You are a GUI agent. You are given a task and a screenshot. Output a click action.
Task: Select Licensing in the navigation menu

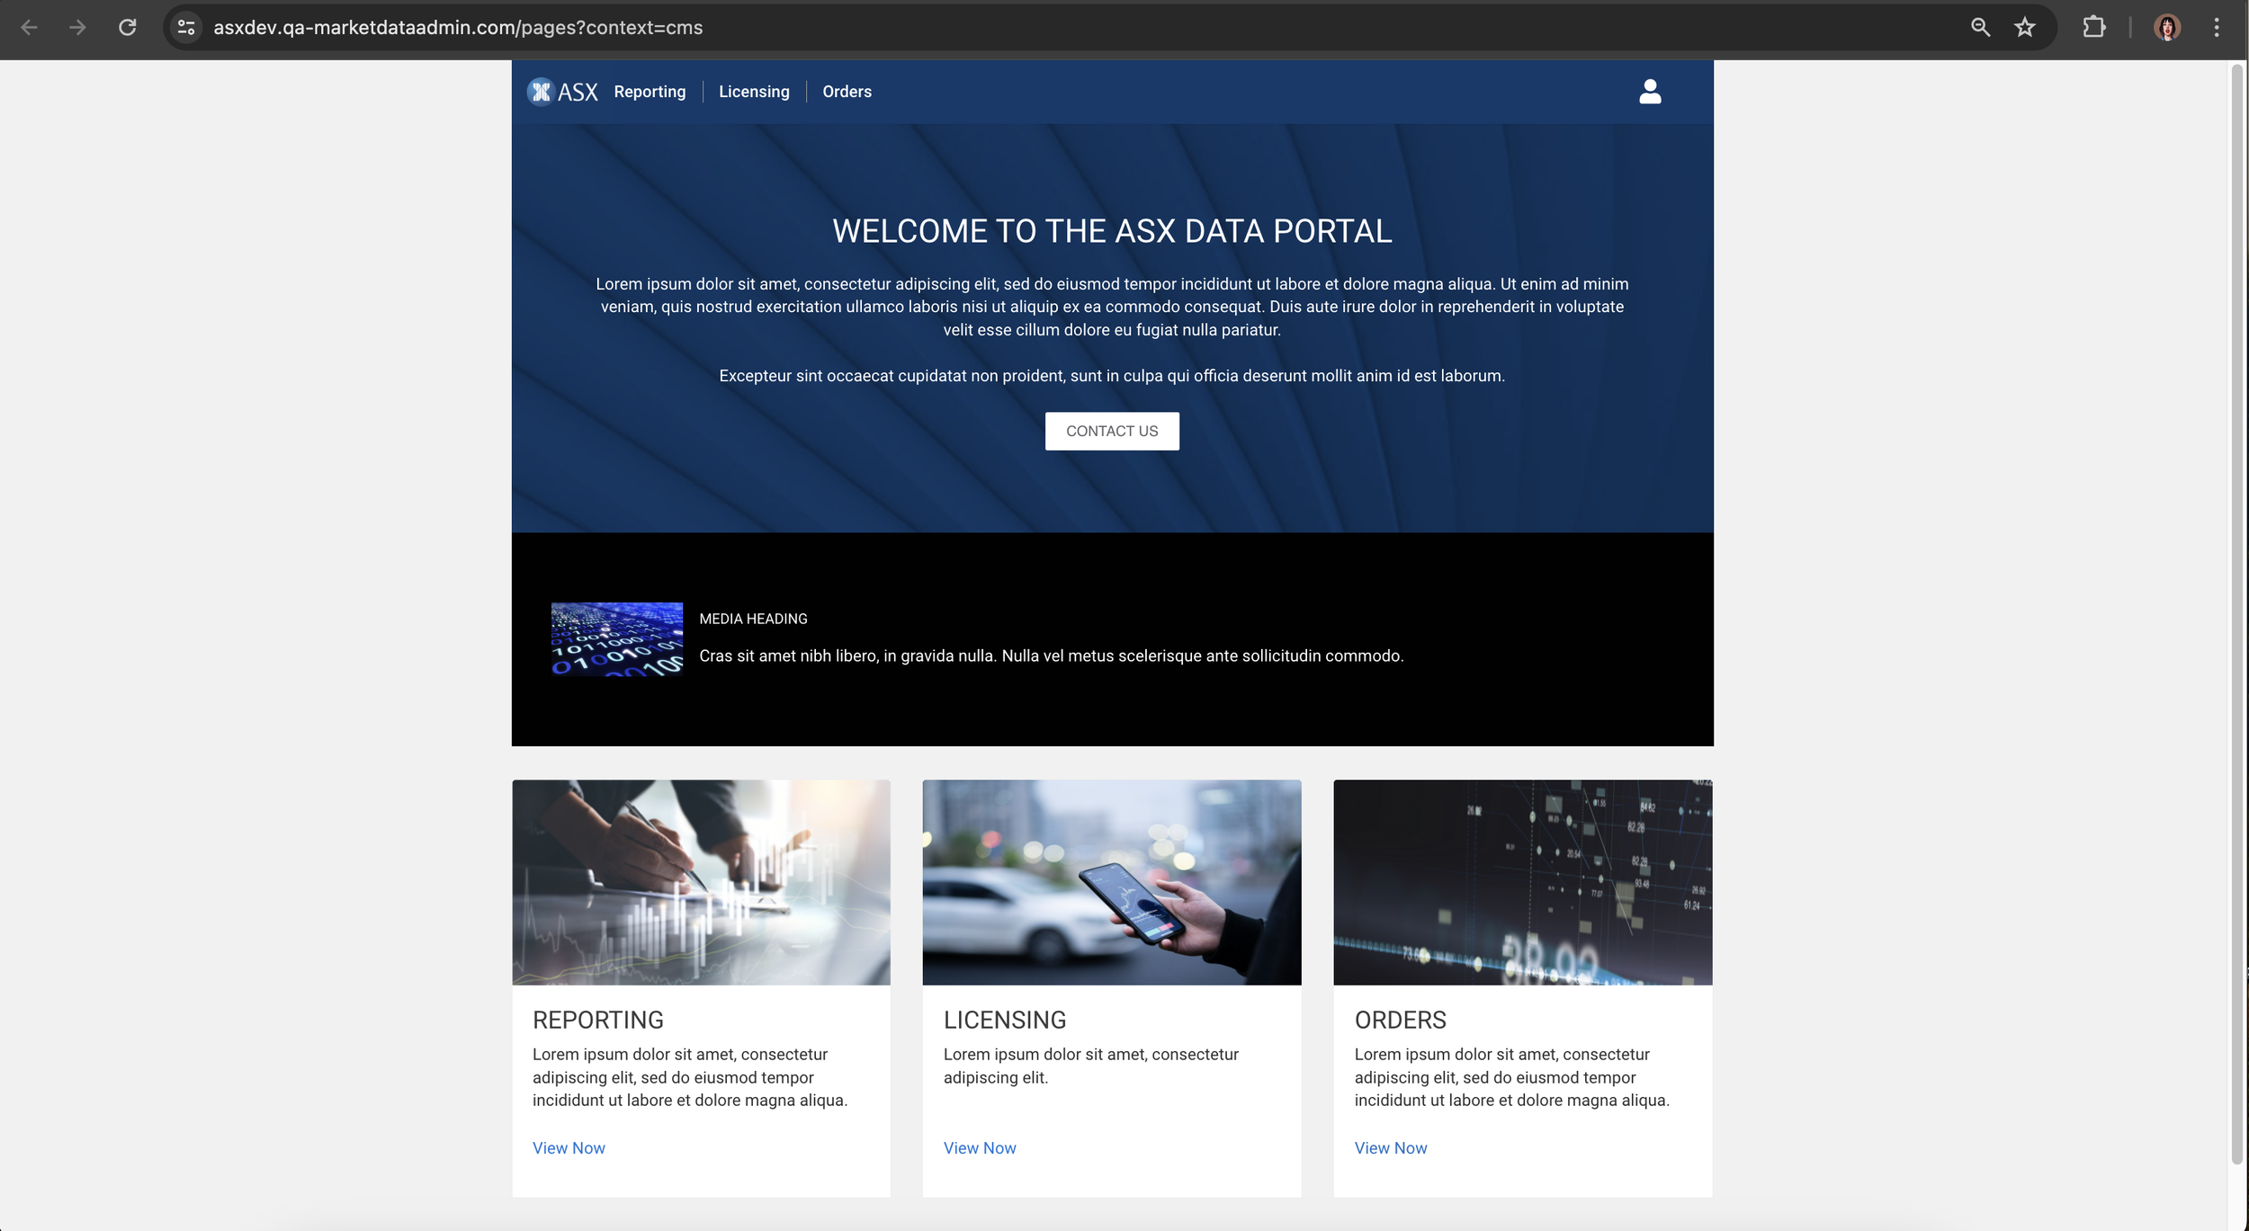click(x=754, y=91)
